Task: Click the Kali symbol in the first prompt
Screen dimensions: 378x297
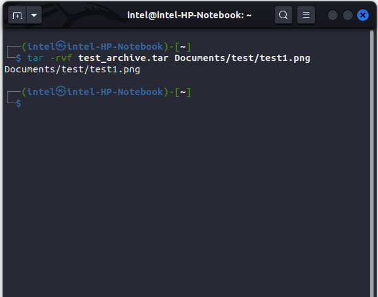Action: (60, 46)
